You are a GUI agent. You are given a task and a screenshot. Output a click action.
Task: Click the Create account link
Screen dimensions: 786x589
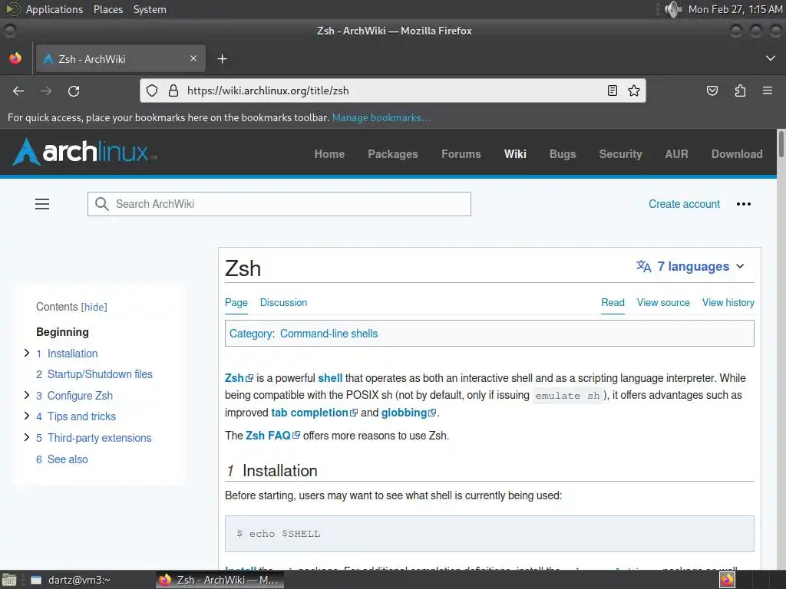click(x=684, y=204)
